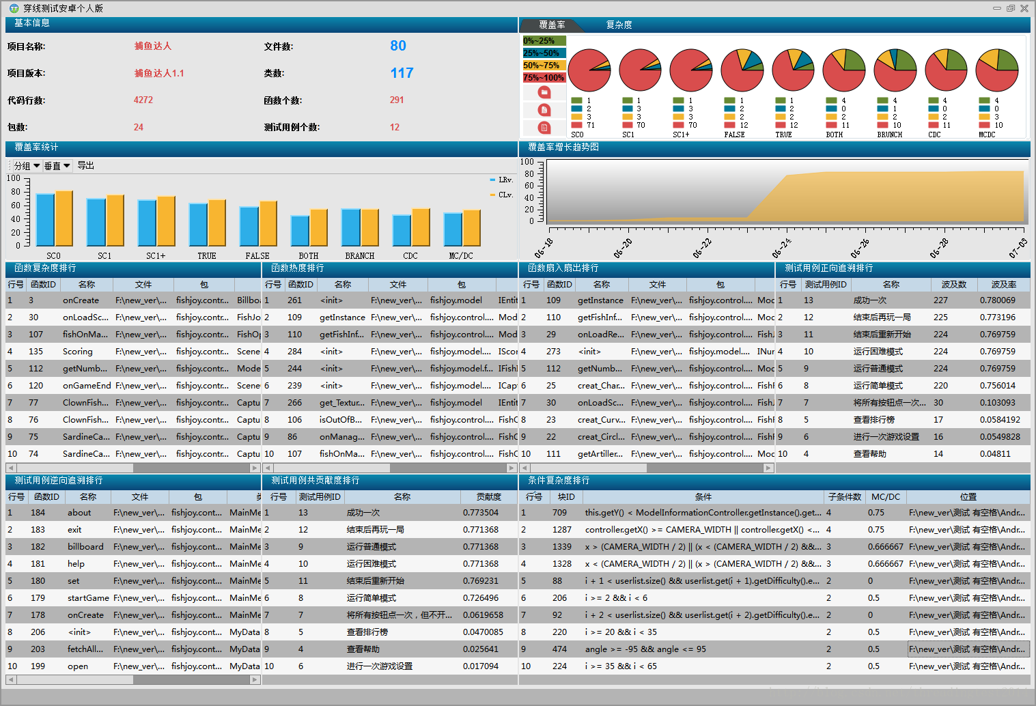This screenshot has width=1036, height=706.
Task: Click the SC0 pie chart
Action: click(589, 70)
